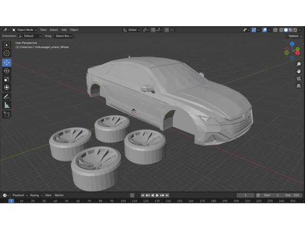Click the hand pan view icon
305x229 pixels.
coord(299,71)
